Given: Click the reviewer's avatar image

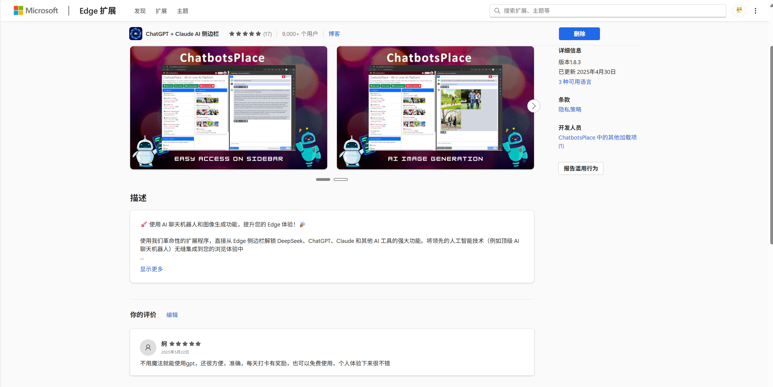Looking at the screenshot, I should tap(148, 347).
